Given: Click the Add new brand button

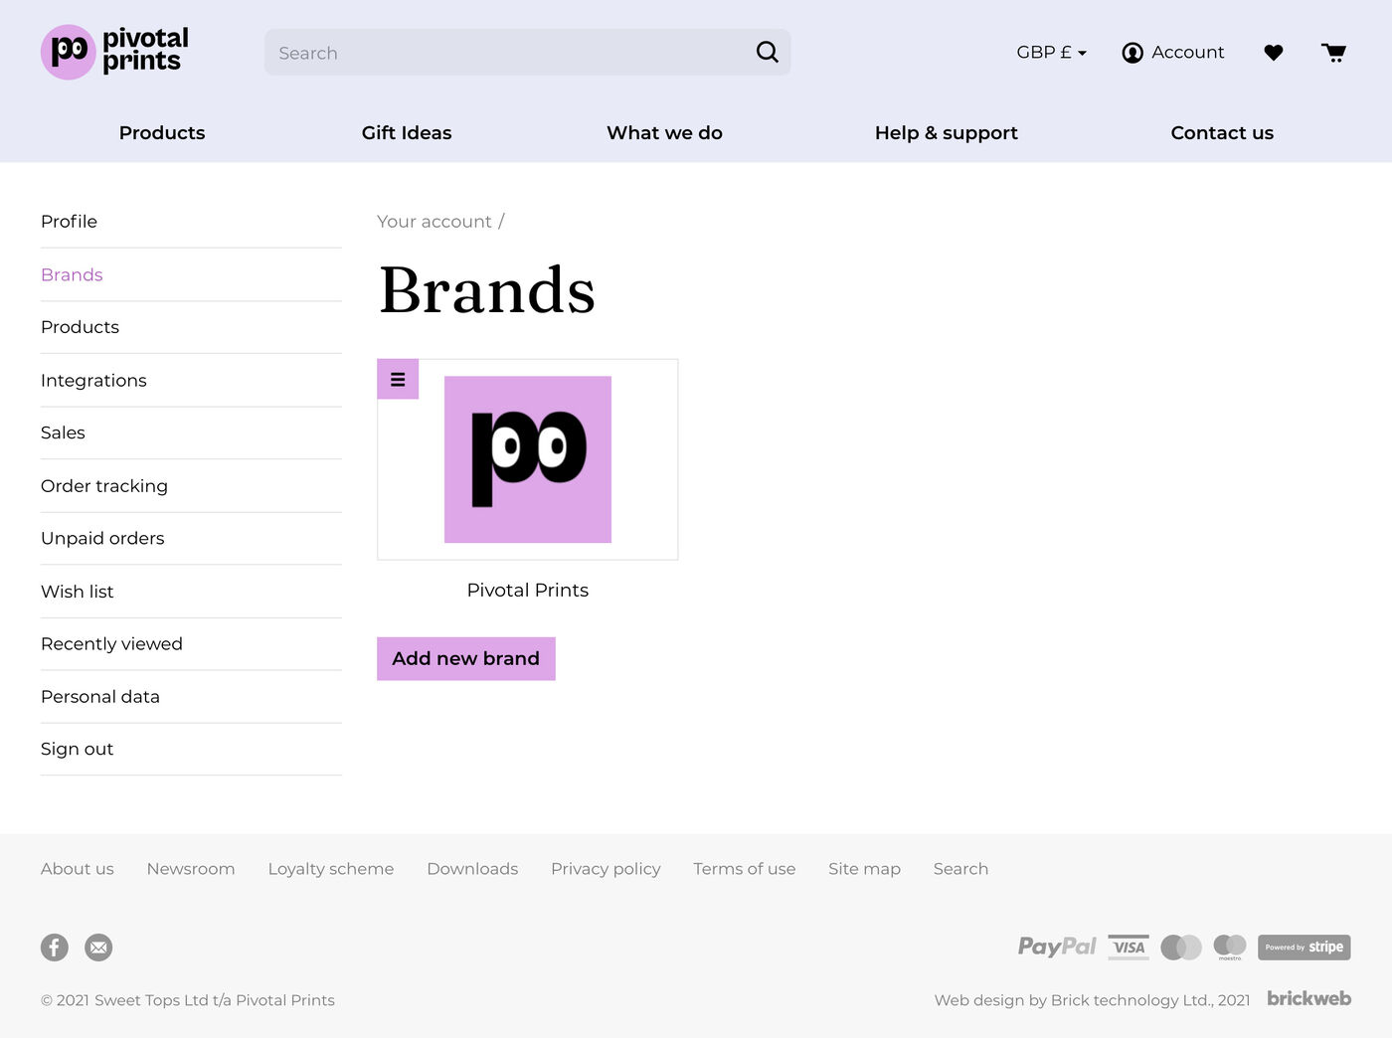Looking at the screenshot, I should pos(465,658).
